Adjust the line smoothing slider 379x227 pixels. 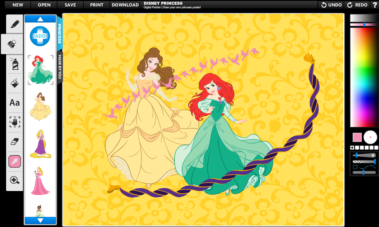coord(364,167)
